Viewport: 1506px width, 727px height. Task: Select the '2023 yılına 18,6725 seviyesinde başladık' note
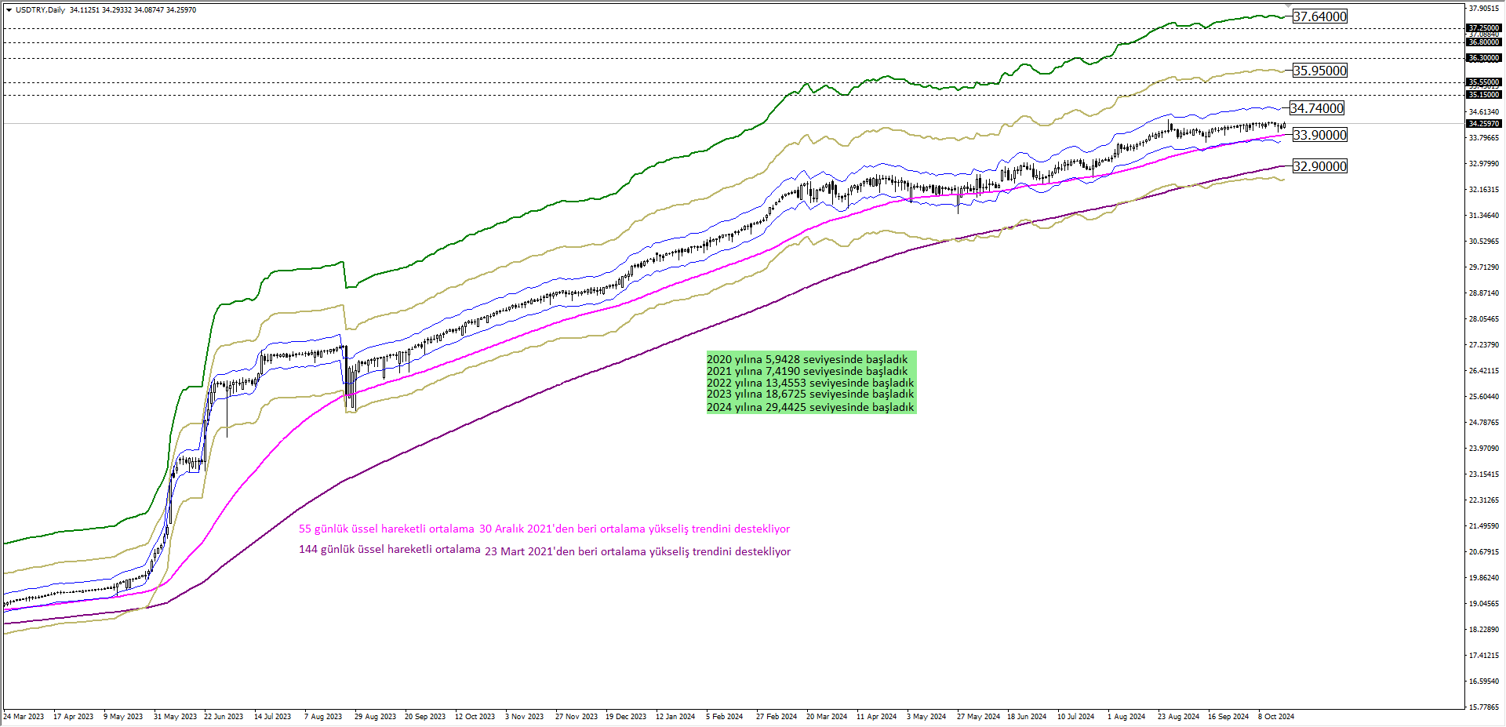(810, 394)
